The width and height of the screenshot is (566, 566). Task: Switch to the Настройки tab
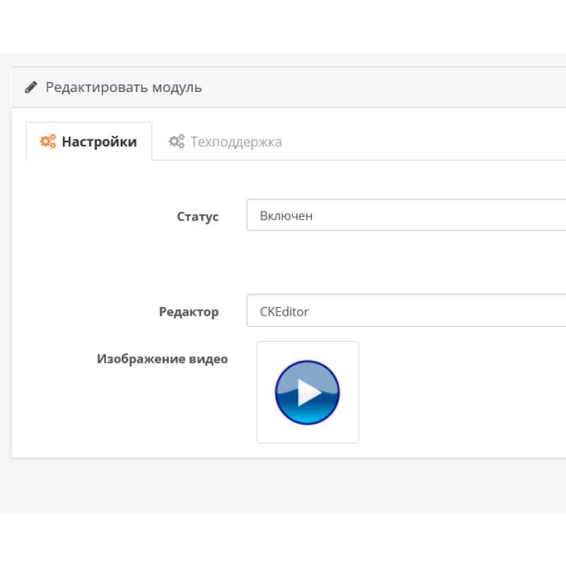point(89,141)
